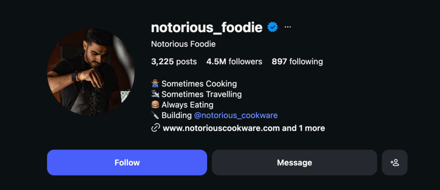Open the @notorious_cookware mention link

click(x=235, y=115)
